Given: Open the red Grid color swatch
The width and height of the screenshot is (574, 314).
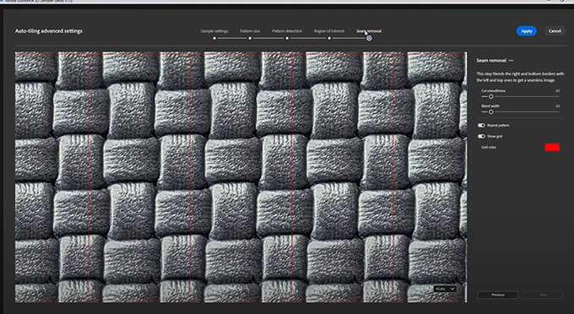Looking at the screenshot, I should pos(552,147).
